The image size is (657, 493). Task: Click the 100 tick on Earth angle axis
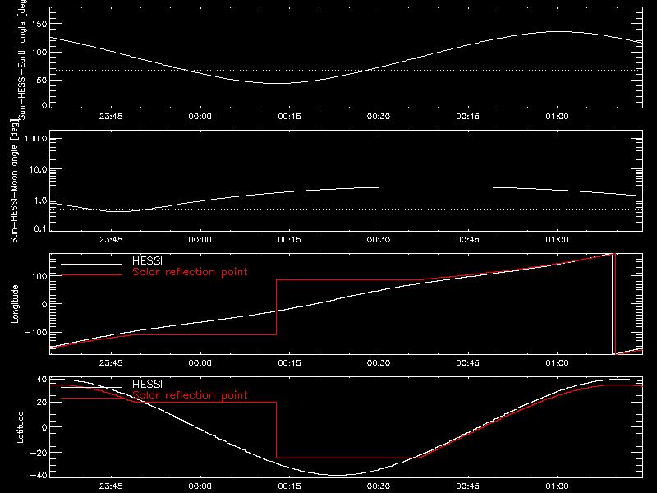click(x=39, y=53)
